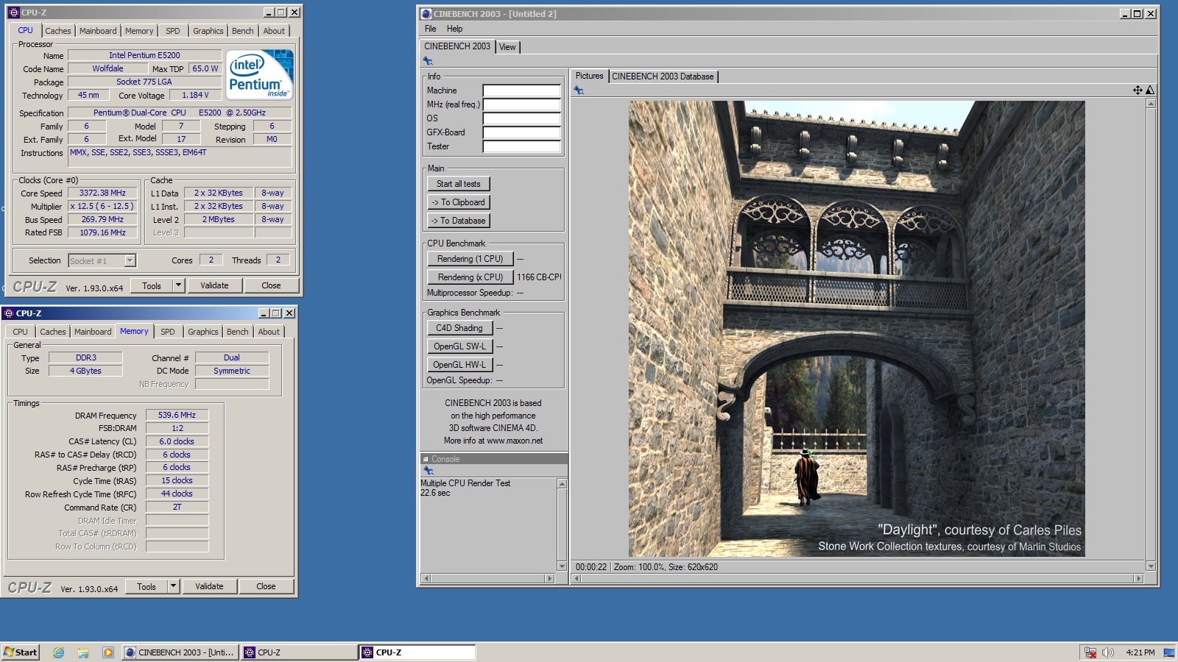Viewport: 1178px width, 662px height.
Task: Click the 1166 CB-CPU result text
Action: [x=539, y=277]
